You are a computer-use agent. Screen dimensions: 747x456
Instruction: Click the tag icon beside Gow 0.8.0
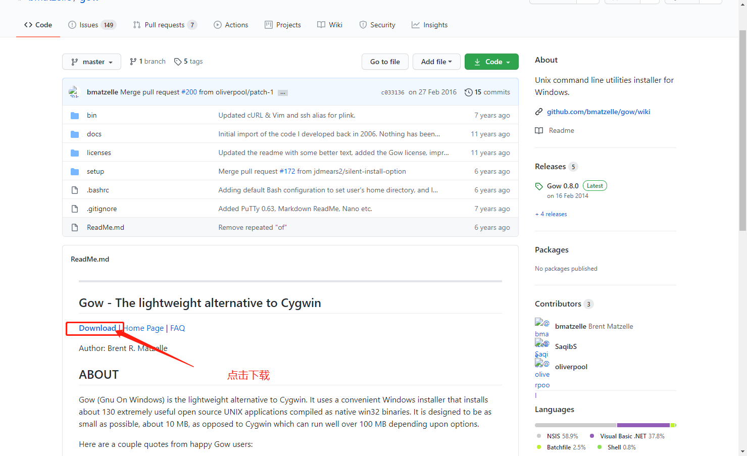[539, 186]
